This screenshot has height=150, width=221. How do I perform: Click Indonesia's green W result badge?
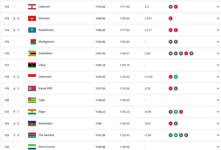click(176, 77)
